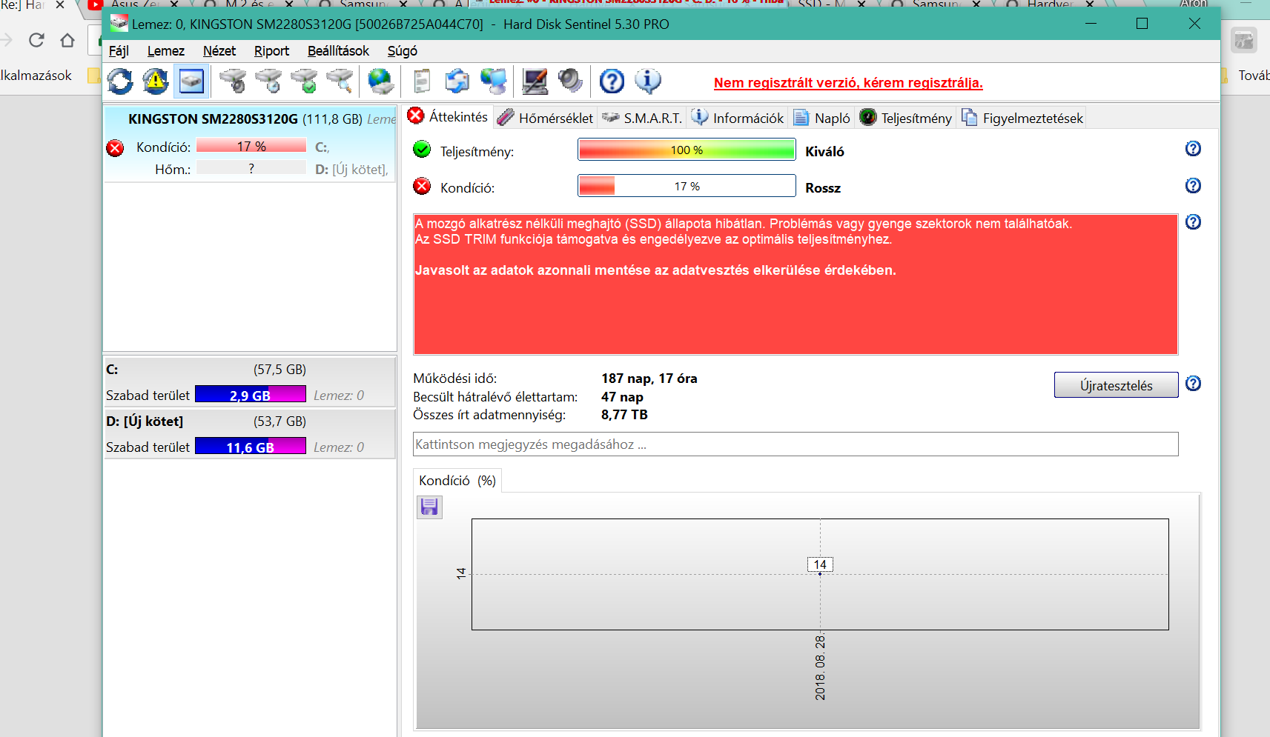Click help icon beside Kondíció Rossz row
The width and height of the screenshot is (1270, 737).
[1193, 186]
